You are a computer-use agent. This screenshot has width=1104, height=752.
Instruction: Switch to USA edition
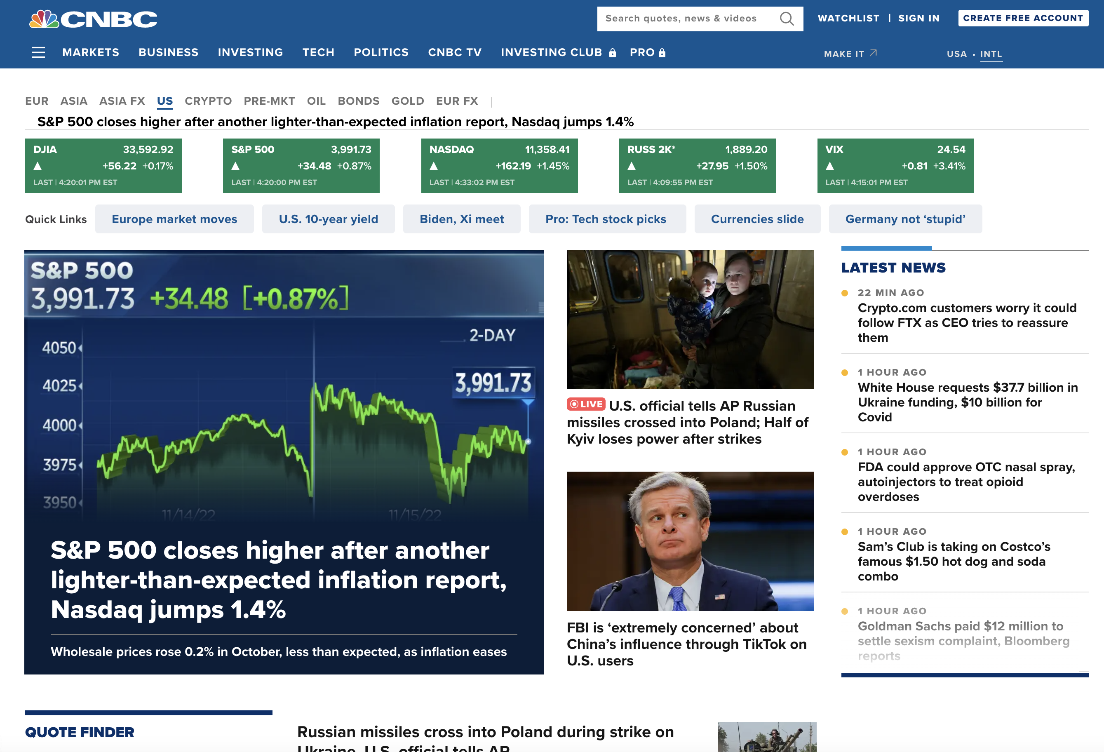(x=956, y=54)
